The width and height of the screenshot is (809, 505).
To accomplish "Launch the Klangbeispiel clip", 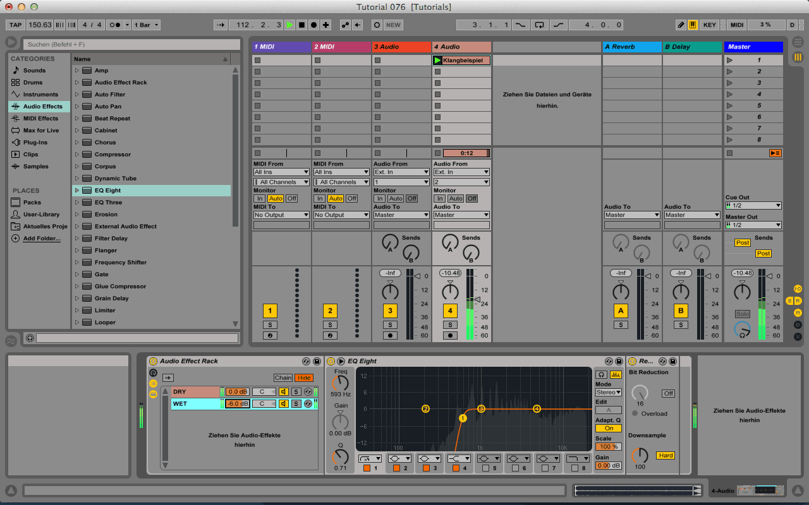I will pos(437,60).
